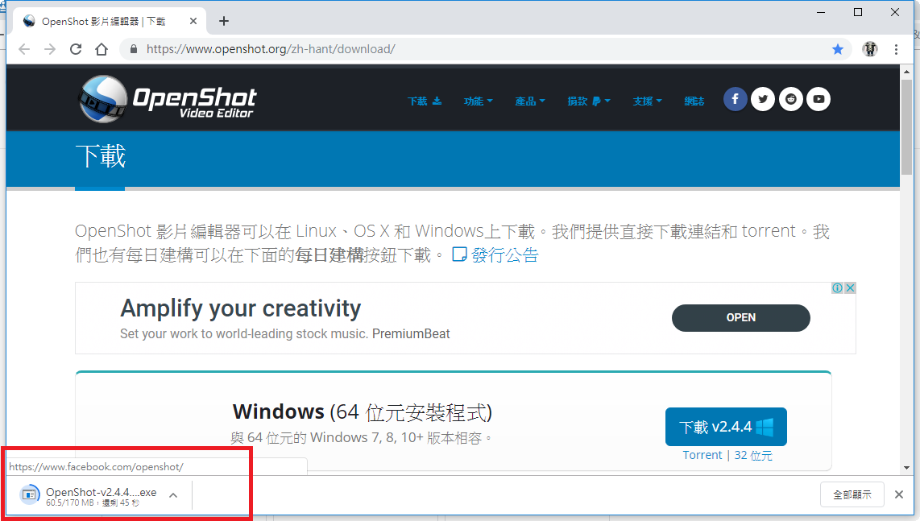Open the 32 位元 download link
This screenshot has width=920, height=521.
tap(753, 455)
